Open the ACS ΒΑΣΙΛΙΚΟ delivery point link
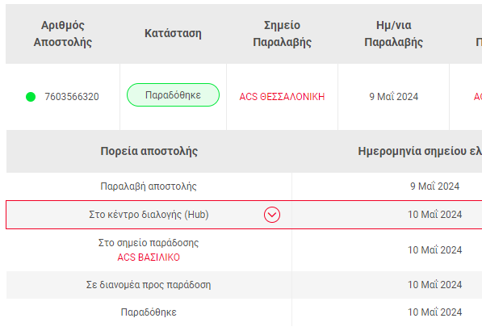 click(x=149, y=258)
